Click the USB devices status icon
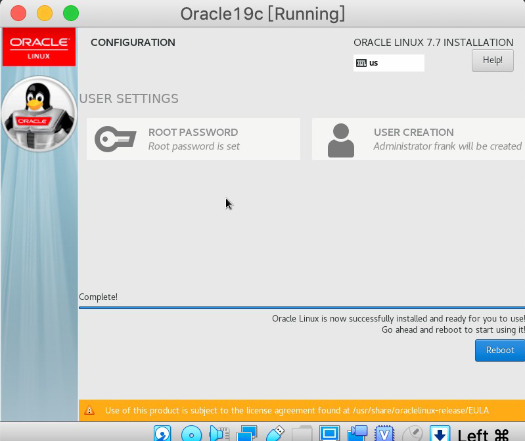 [x=275, y=434]
